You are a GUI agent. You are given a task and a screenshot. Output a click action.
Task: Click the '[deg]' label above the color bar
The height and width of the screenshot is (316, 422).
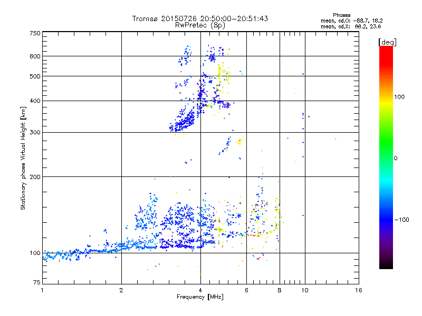click(387, 42)
